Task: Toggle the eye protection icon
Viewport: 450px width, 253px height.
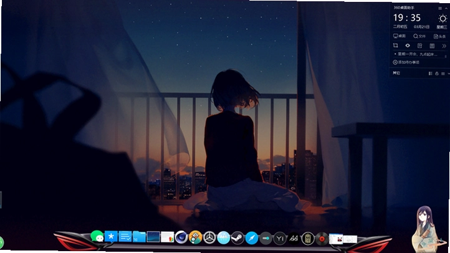Action: click(408, 45)
